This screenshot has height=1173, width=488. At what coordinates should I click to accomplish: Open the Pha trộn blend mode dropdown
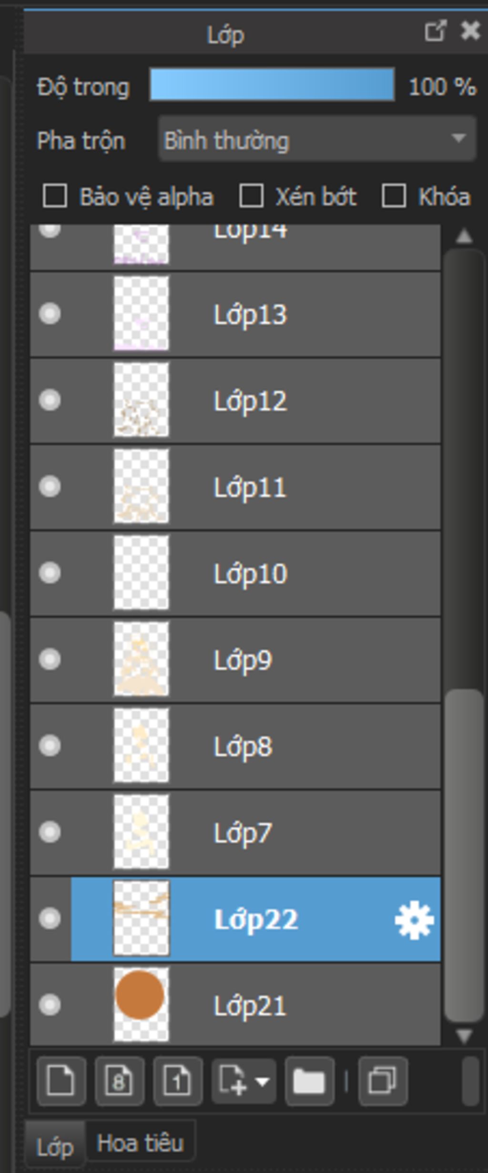(x=317, y=139)
